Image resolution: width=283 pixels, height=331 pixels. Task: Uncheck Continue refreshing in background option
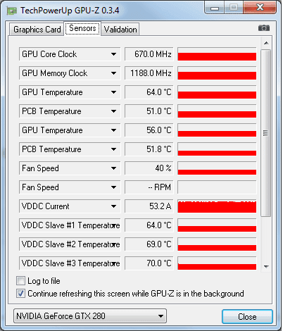(20, 294)
